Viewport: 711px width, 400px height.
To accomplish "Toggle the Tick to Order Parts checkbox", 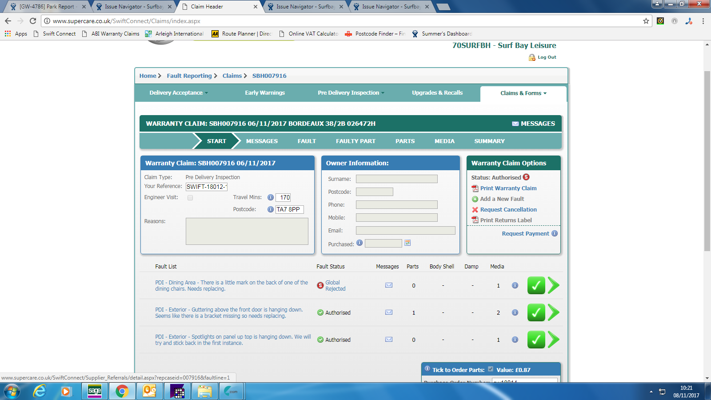I will [x=491, y=369].
